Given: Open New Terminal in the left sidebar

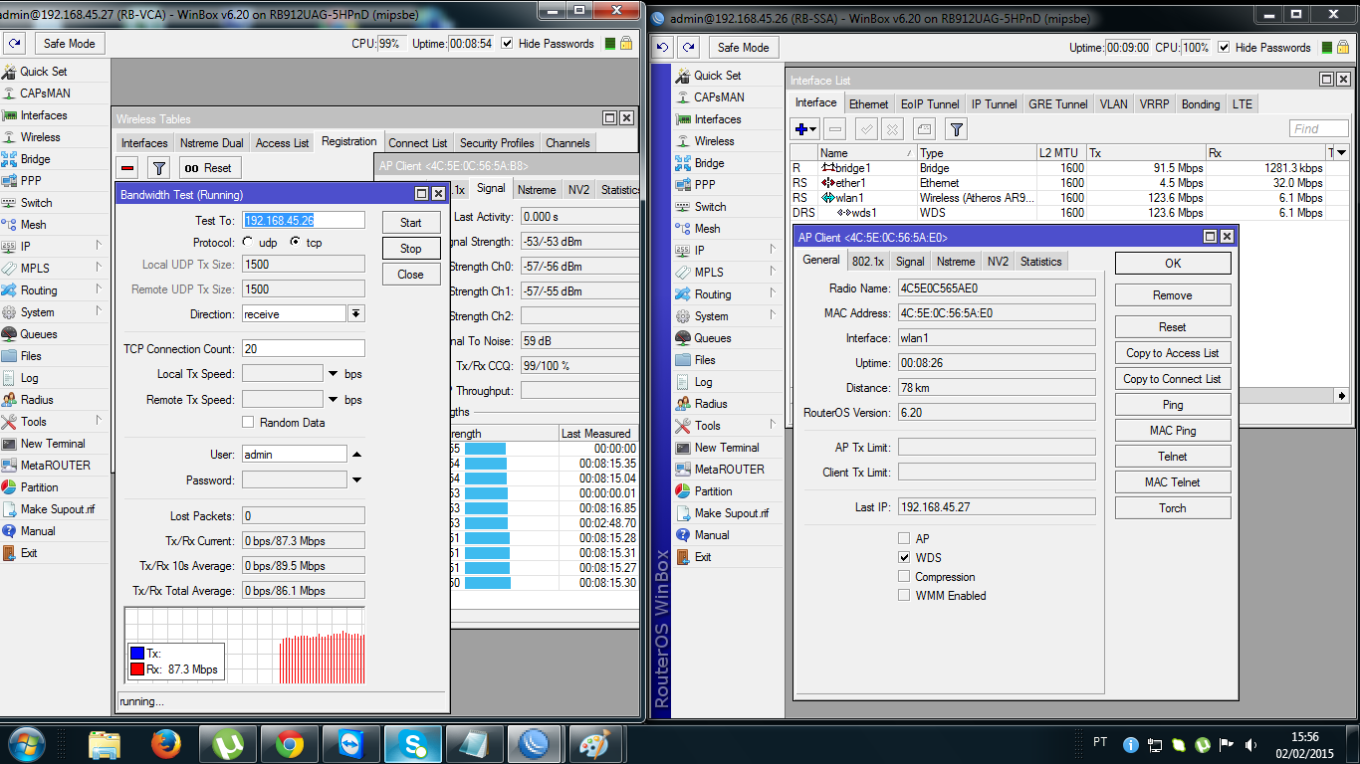Looking at the screenshot, I should pyautogui.click(x=52, y=444).
